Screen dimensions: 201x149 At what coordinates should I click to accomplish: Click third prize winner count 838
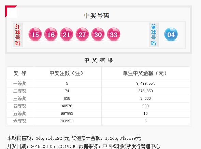(67, 98)
